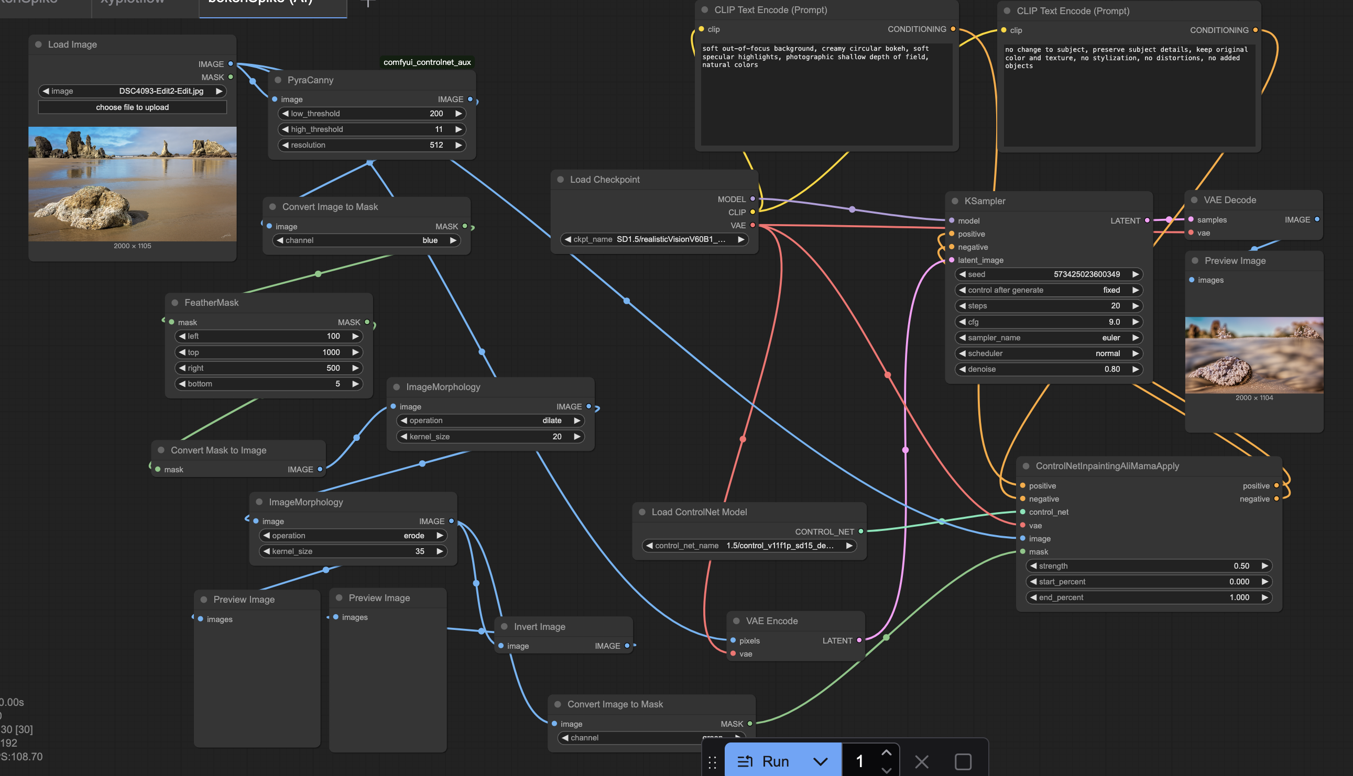
Task: Add new workflow tab with plus icon
Action: [367, 3]
